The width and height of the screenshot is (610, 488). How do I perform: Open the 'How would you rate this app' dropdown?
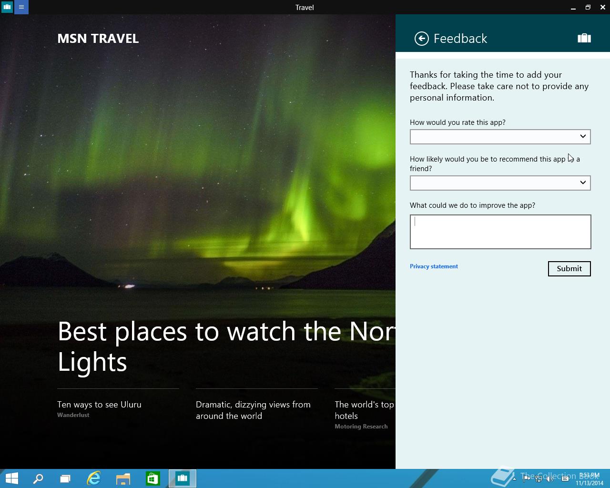click(x=500, y=137)
